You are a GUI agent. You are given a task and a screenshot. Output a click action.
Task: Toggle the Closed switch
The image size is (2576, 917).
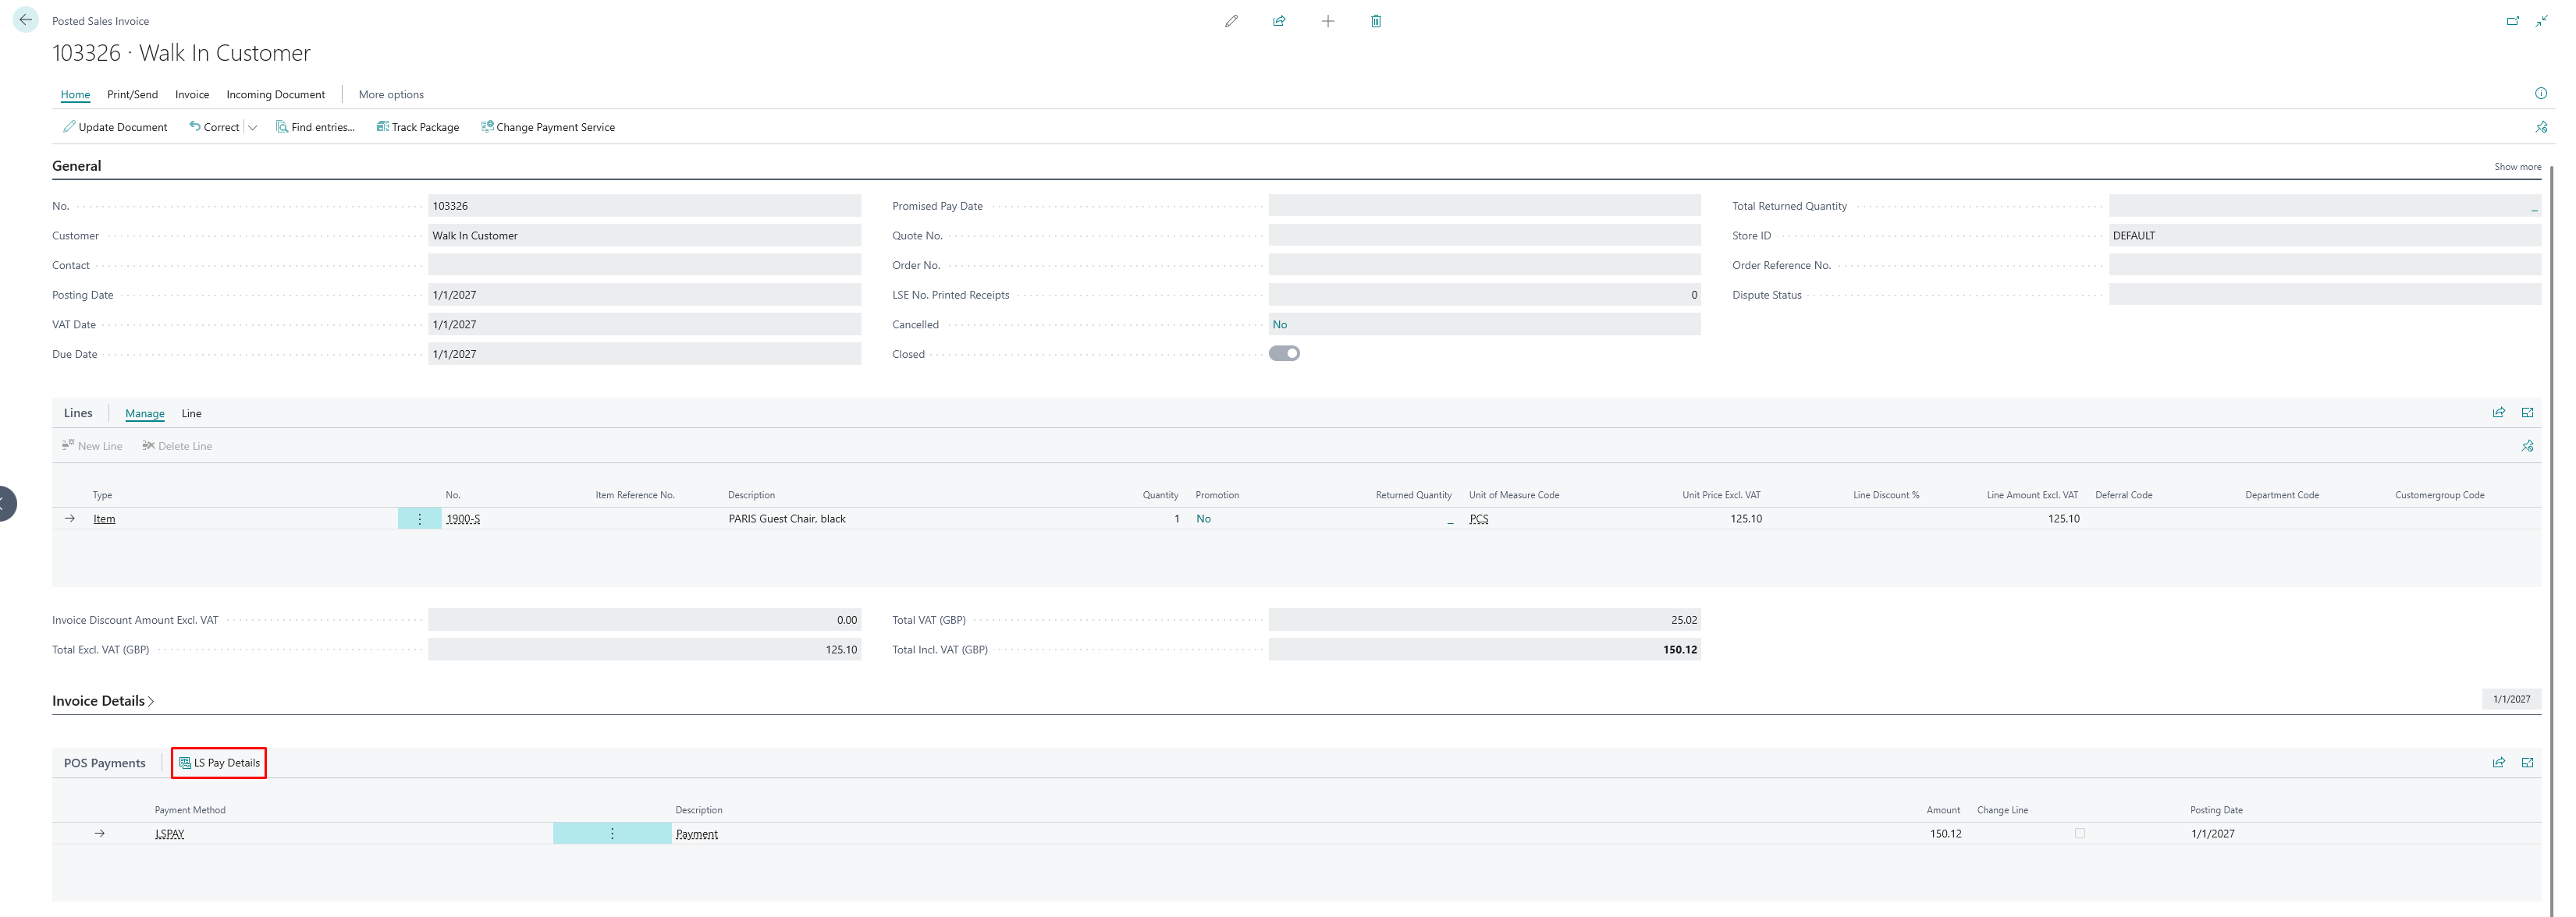pyautogui.click(x=1284, y=353)
